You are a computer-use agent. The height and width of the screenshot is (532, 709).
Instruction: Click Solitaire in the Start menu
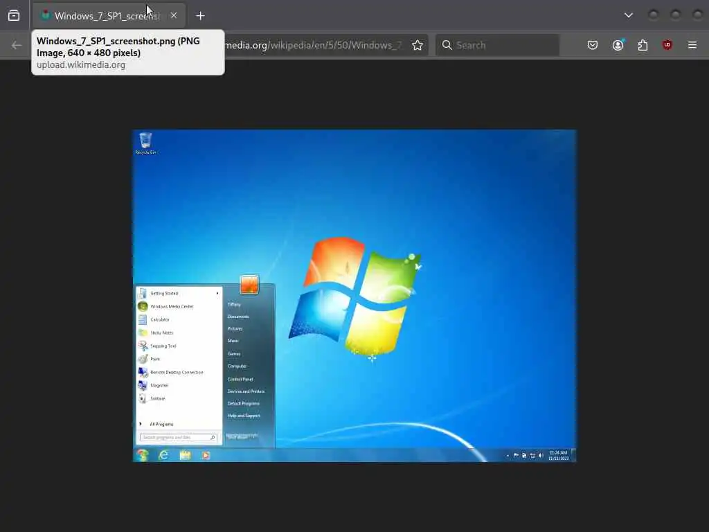tap(178, 398)
